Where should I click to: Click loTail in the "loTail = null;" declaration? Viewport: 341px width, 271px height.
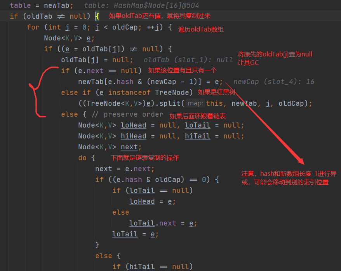point(197,125)
